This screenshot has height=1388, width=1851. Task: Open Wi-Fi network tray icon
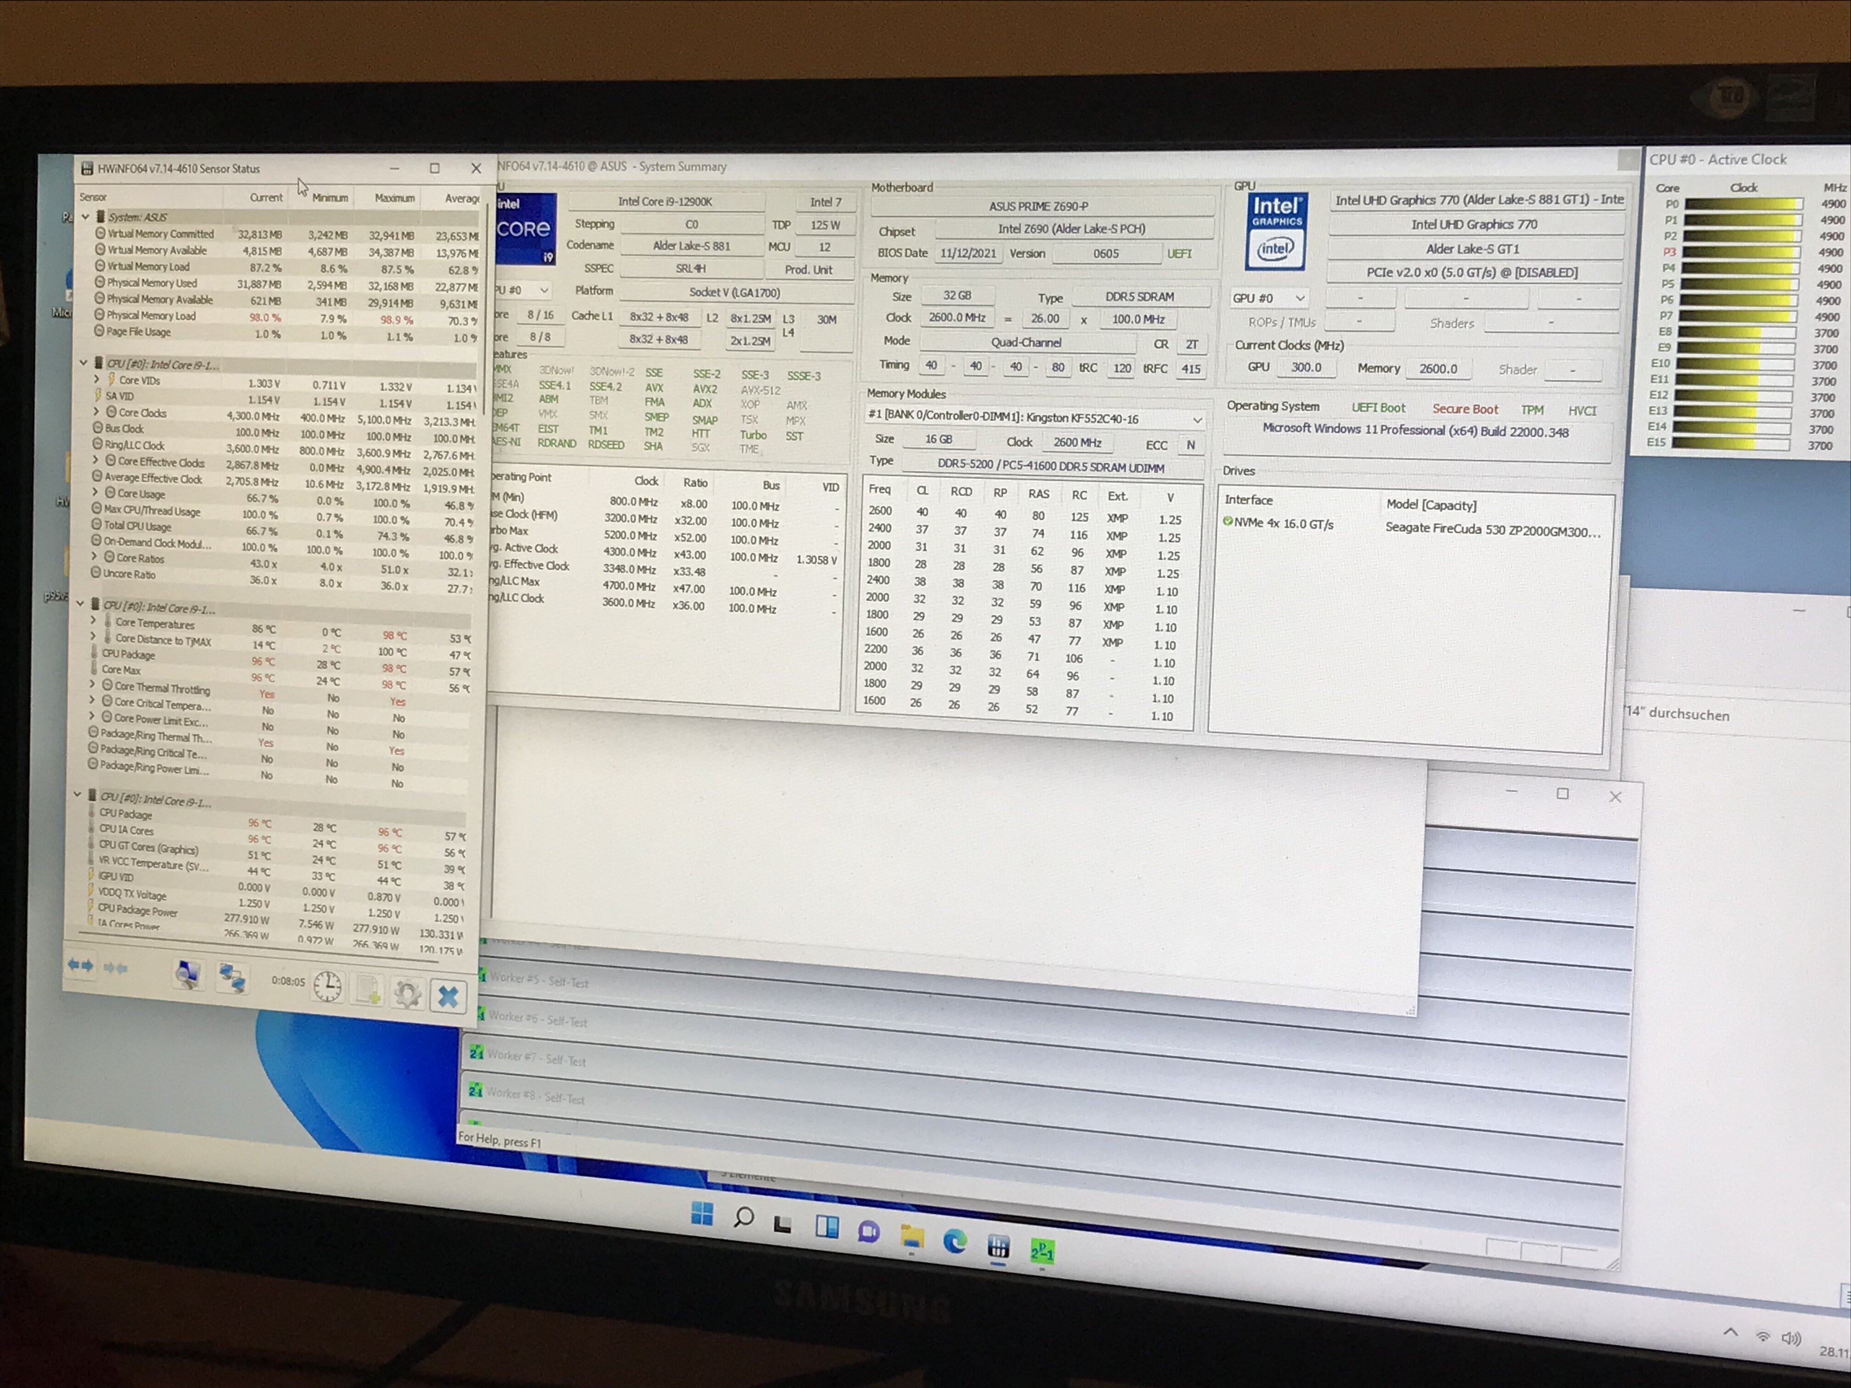1763,1337
